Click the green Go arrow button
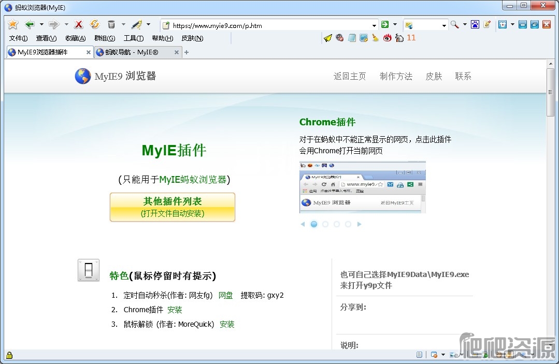The width and height of the screenshot is (559, 364). click(385, 24)
